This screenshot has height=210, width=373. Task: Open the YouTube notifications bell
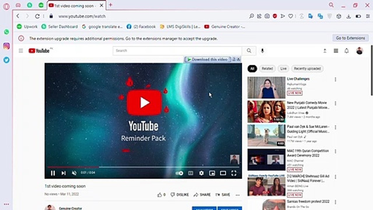(x=346, y=51)
